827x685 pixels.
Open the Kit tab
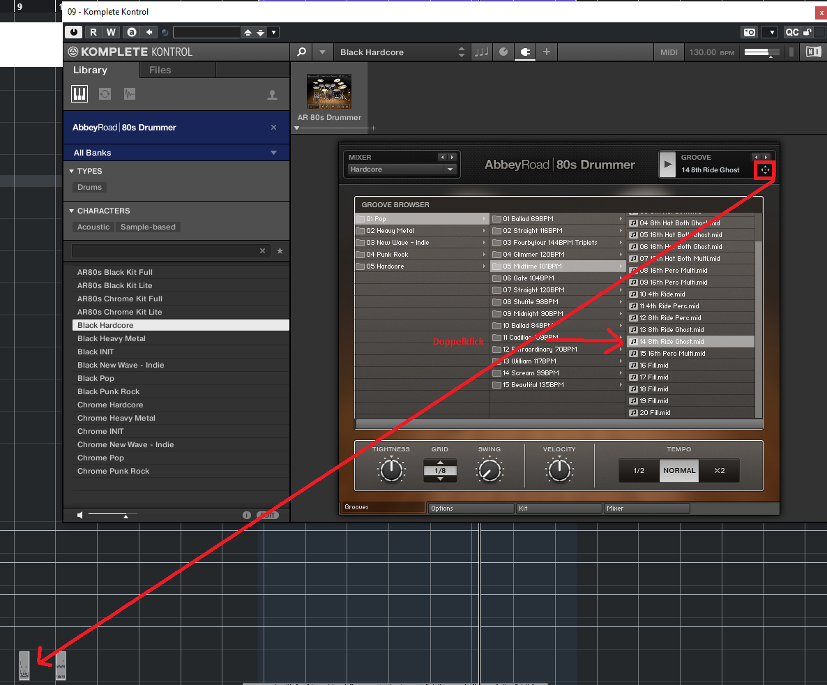click(x=558, y=509)
